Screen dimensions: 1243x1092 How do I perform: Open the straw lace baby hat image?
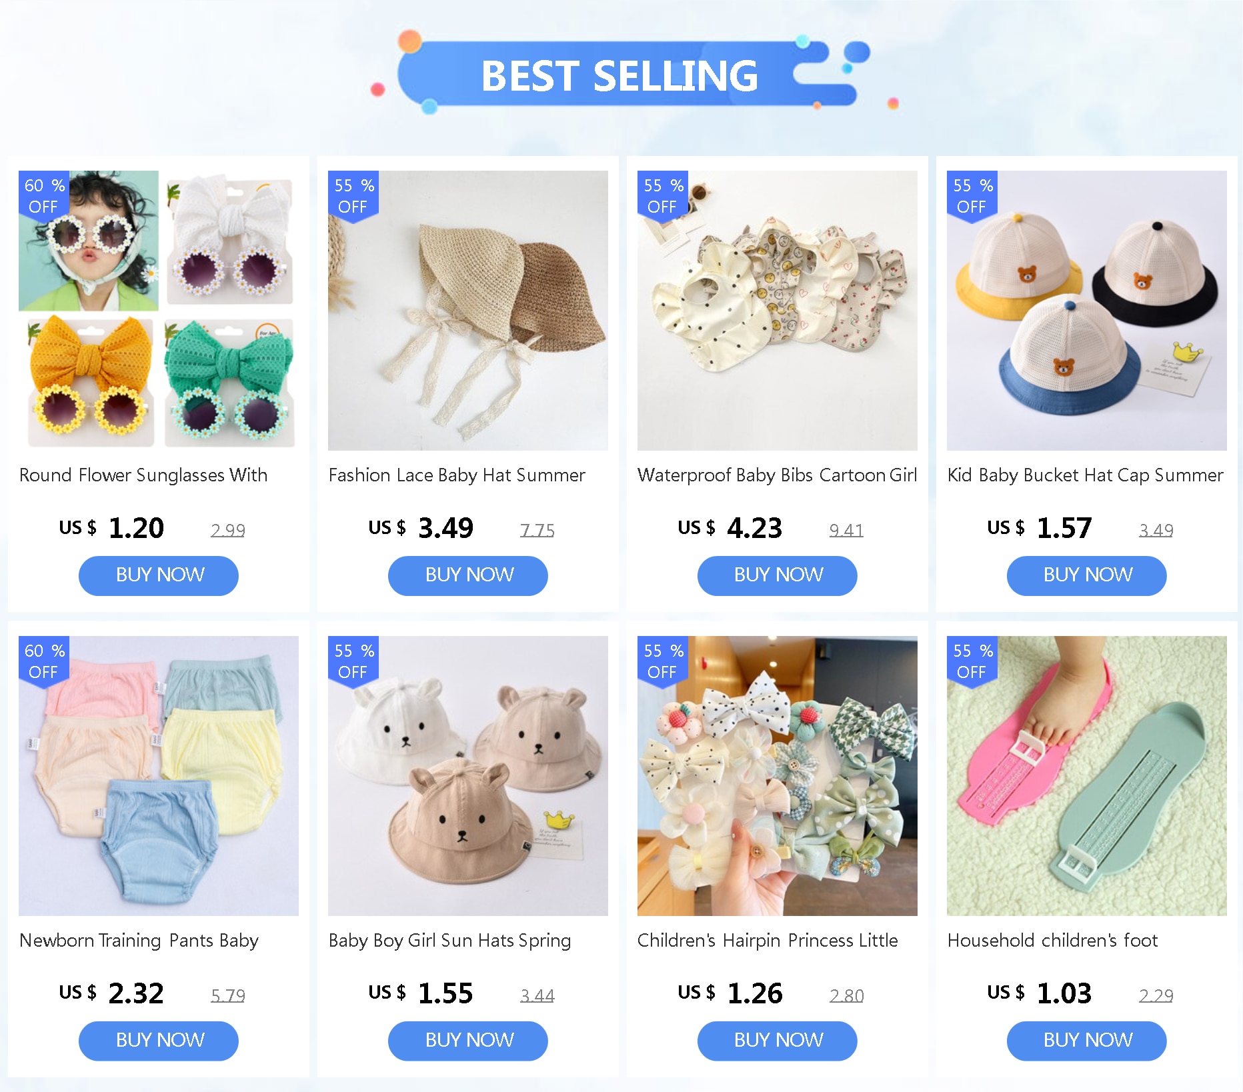468,311
